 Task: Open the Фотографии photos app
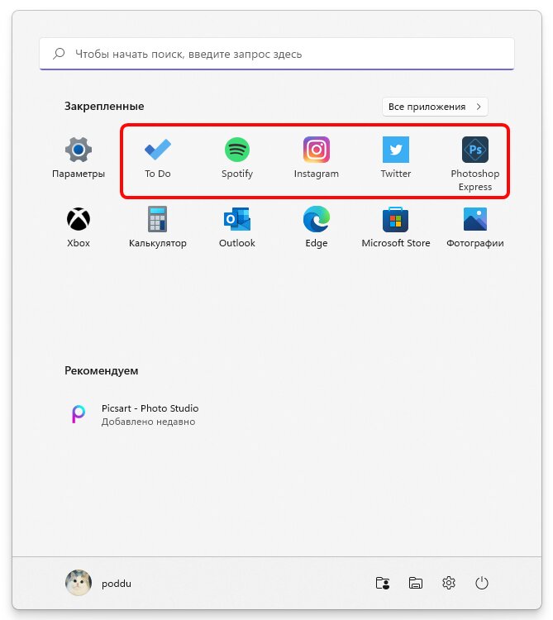coord(475,227)
